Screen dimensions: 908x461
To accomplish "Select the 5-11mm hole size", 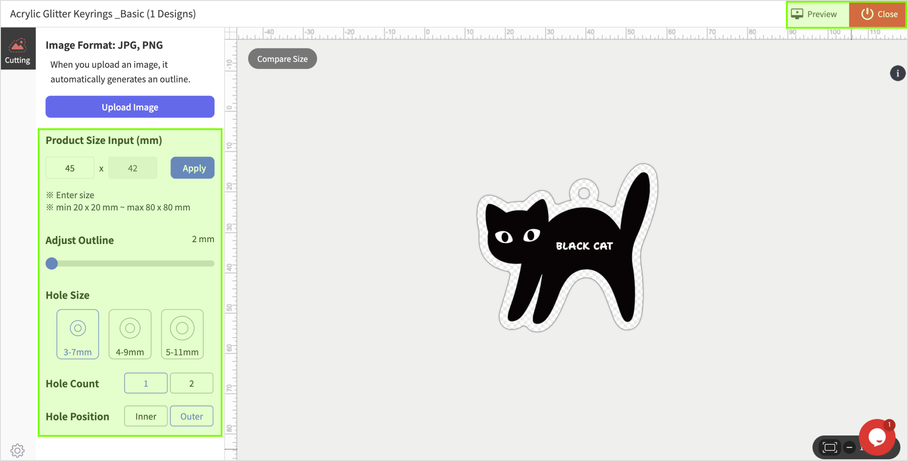I will (x=182, y=334).
